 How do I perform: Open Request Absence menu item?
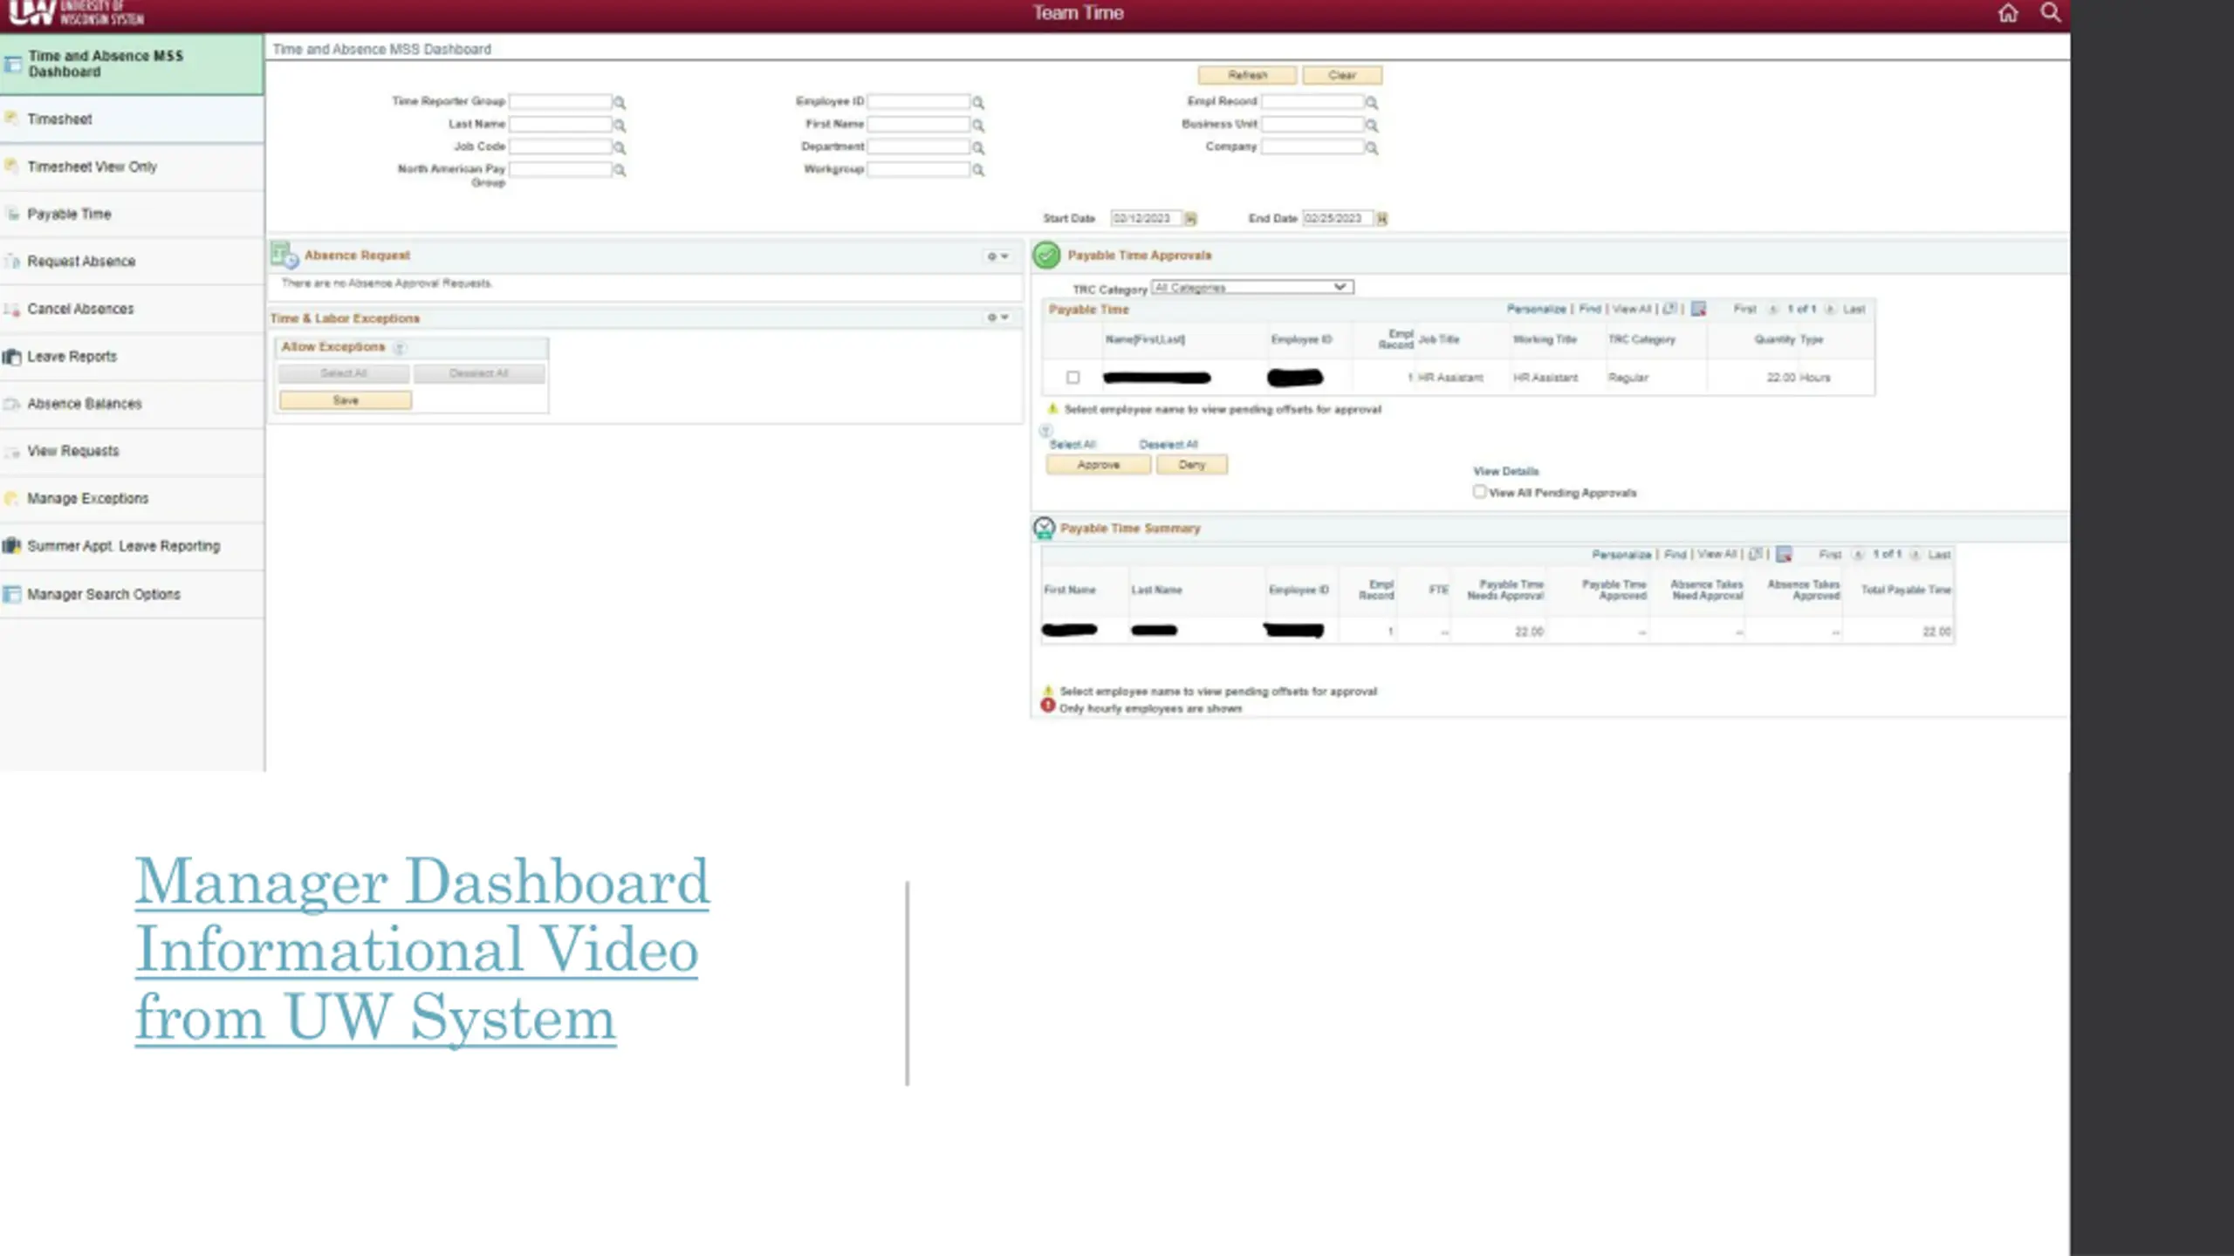coord(132,262)
